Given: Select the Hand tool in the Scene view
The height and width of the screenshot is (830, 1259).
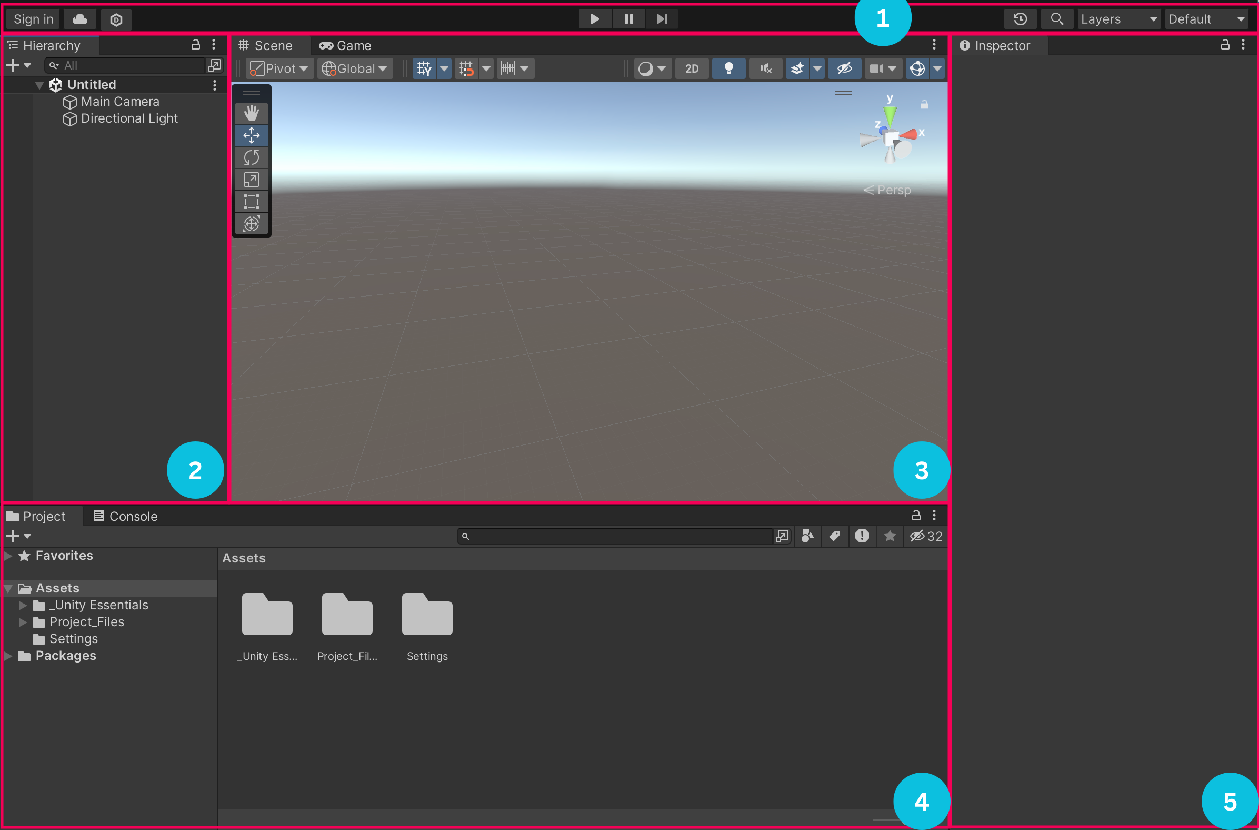Looking at the screenshot, I should [x=251, y=112].
